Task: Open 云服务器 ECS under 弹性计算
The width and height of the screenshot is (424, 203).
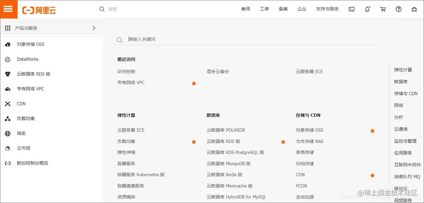Action: click(131, 130)
